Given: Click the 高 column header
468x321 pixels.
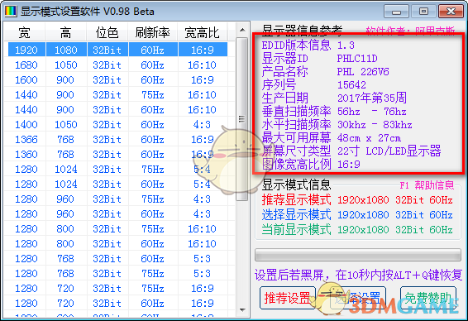Looking at the screenshot, I should pyautogui.click(x=65, y=32).
